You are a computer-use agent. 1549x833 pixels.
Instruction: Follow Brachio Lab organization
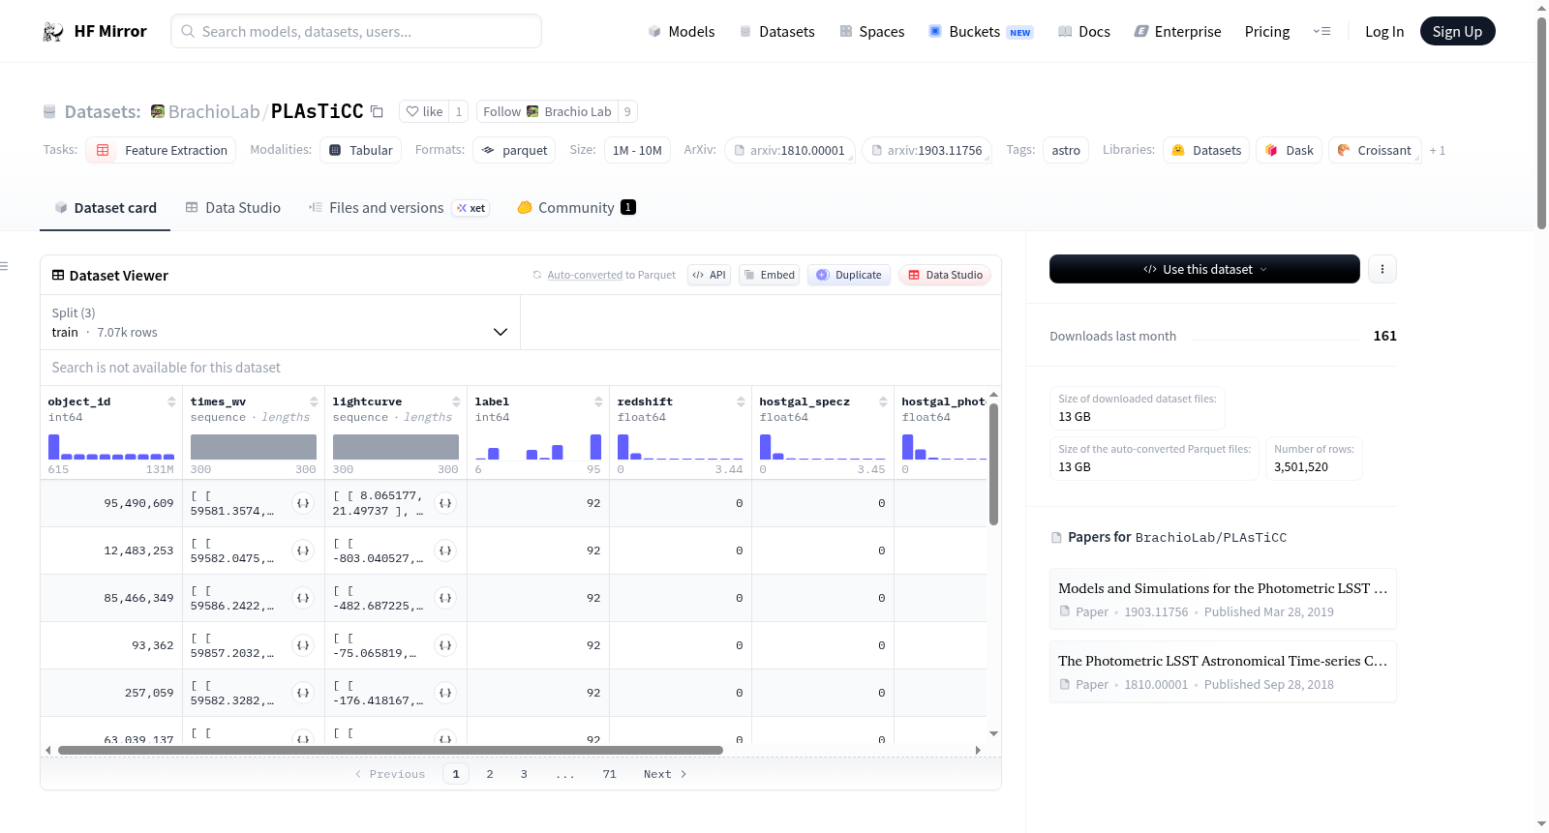click(x=547, y=111)
